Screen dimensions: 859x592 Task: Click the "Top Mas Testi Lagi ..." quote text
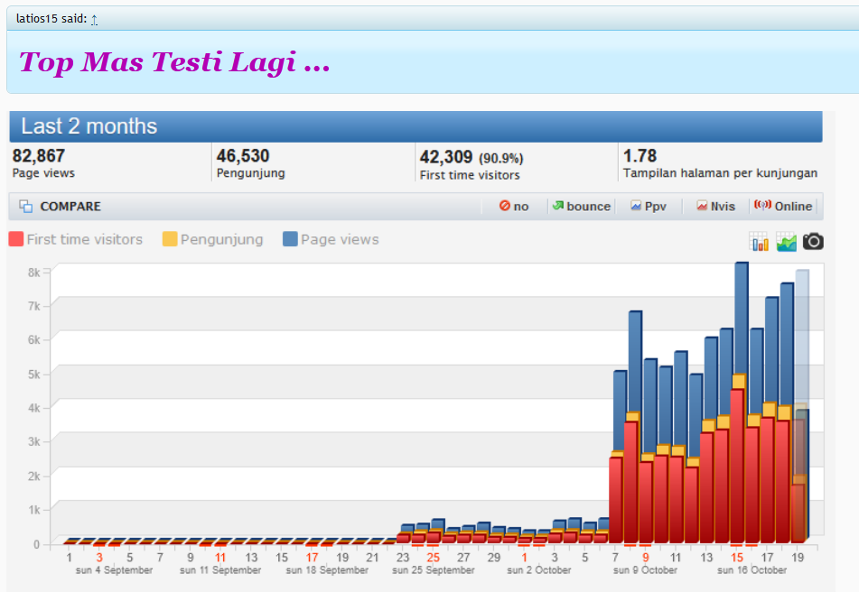click(x=174, y=62)
